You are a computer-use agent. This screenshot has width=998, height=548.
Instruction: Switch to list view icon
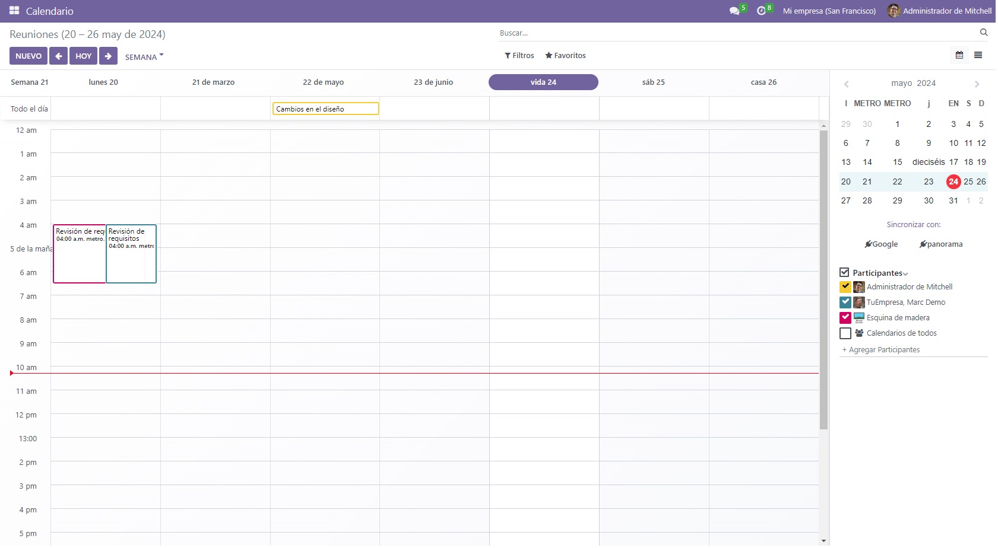click(x=978, y=55)
